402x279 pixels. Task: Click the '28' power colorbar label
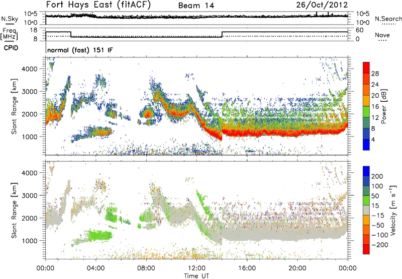coord(375,74)
